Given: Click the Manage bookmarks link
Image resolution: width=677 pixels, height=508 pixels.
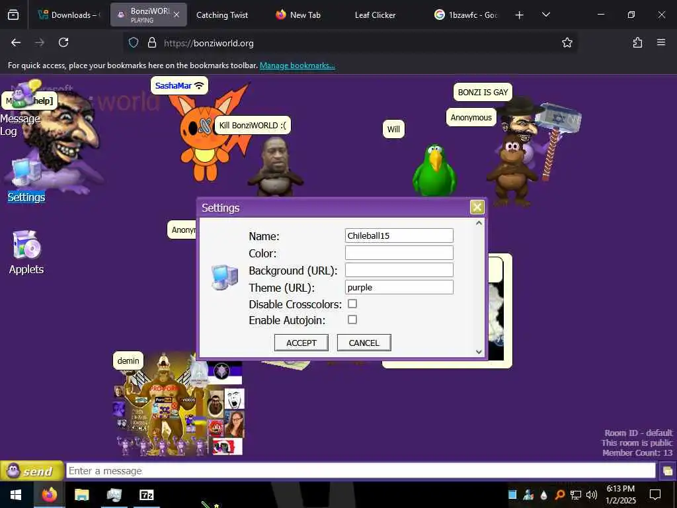Looking at the screenshot, I should (x=297, y=65).
